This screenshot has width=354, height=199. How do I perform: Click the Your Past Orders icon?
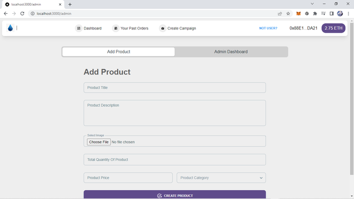[x=116, y=28]
